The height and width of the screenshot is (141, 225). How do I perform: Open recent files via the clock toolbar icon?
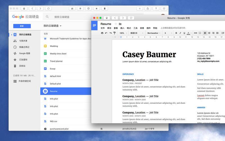coord(88,8)
